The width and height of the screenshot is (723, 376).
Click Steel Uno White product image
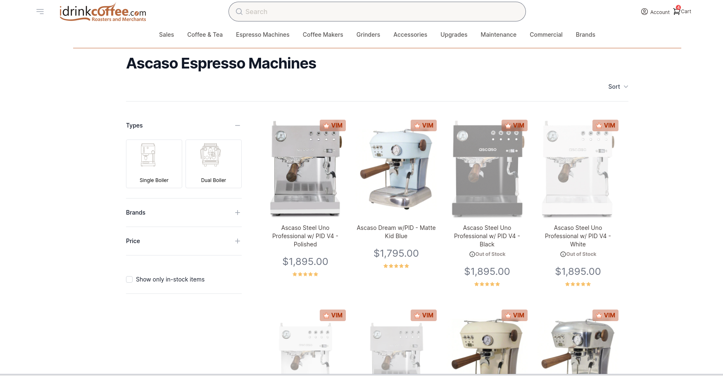point(578,169)
